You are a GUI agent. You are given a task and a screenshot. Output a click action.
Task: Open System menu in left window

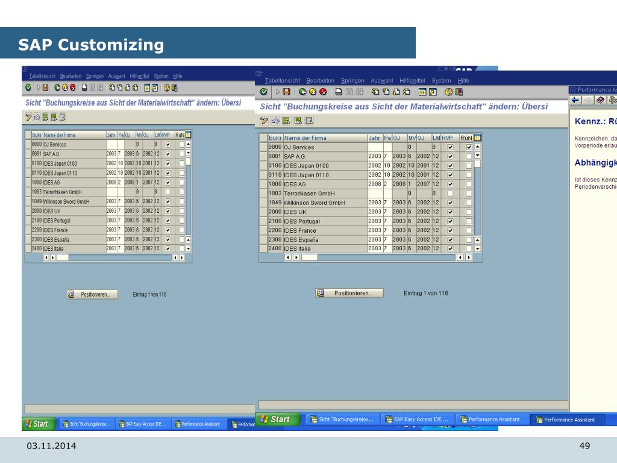click(161, 76)
